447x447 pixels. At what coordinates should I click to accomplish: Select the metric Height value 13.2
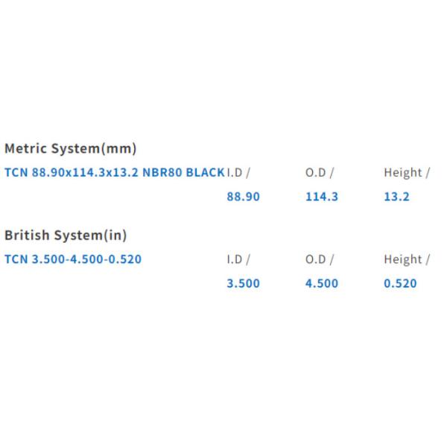coord(396,197)
